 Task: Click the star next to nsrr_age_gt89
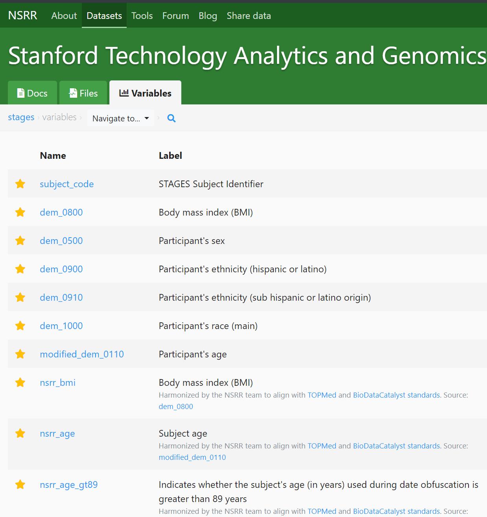20,485
